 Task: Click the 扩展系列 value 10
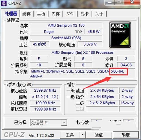pos(39,65)
